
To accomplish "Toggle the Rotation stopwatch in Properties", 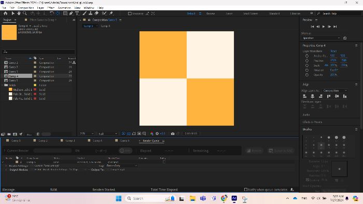I will (x=307, y=70).
